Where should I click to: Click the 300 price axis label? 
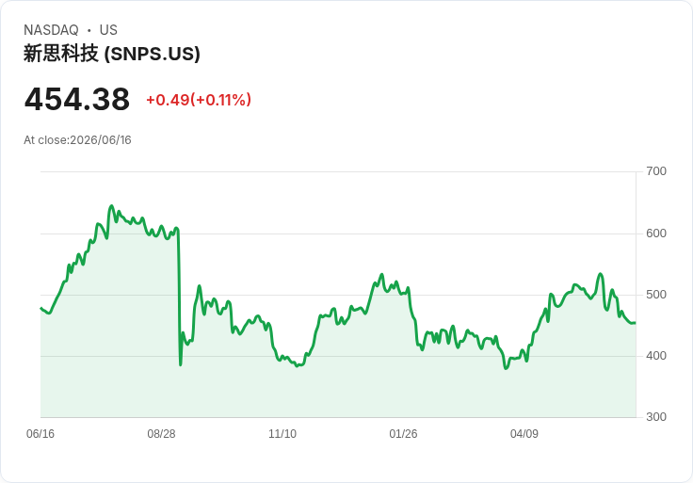tap(656, 417)
